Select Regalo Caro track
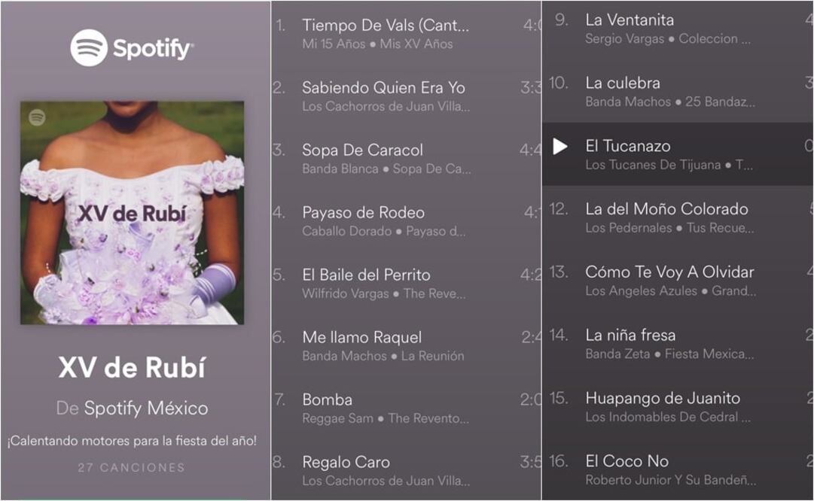Screen dimensions: 814x501 point(406,470)
